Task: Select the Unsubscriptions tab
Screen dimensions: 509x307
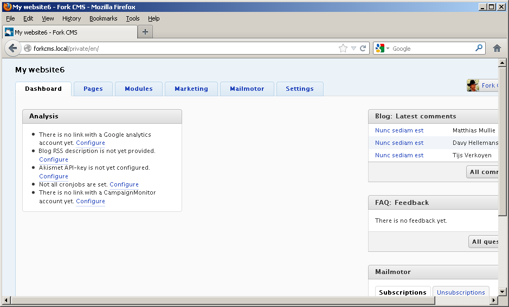Action: click(x=461, y=292)
